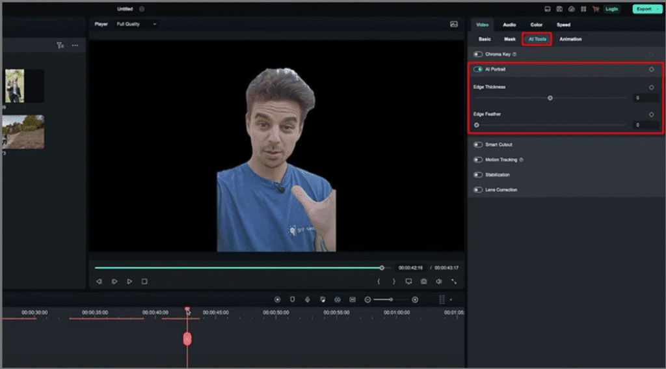
Task: Open the Mask sub-tab
Action: [x=510, y=39]
